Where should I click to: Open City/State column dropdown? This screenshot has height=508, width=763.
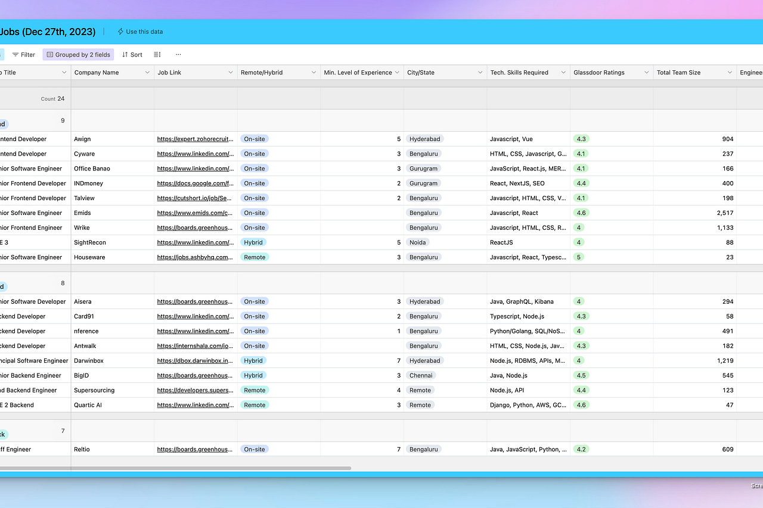[x=480, y=73]
